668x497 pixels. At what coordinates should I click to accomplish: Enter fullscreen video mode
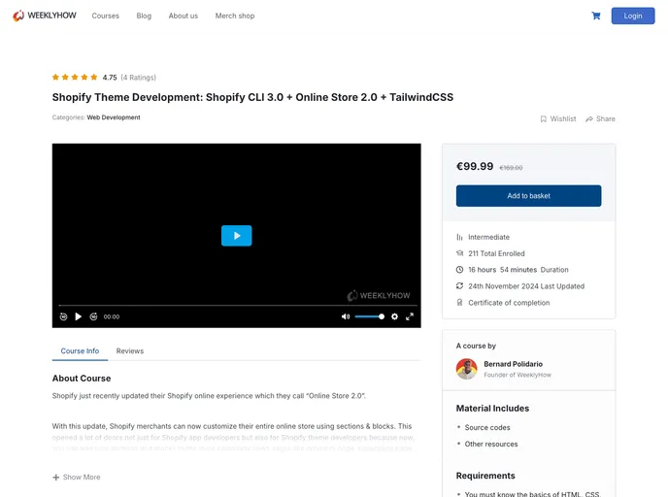pyautogui.click(x=410, y=316)
